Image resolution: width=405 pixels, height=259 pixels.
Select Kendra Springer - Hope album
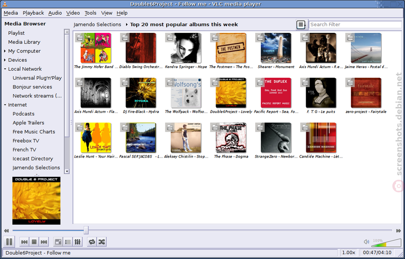[186, 51]
